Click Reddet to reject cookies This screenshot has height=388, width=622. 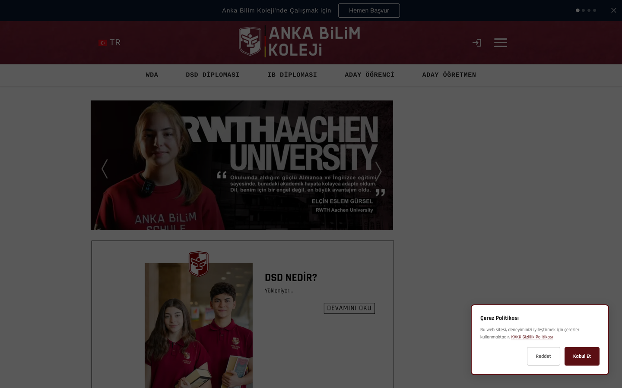click(543, 357)
